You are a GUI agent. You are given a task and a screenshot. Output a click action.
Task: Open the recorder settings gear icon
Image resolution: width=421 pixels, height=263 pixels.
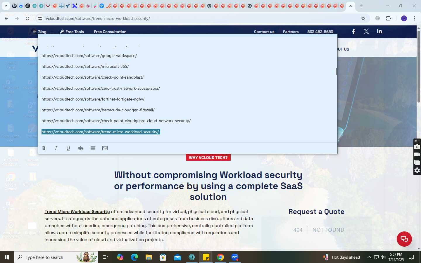click(x=417, y=170)
